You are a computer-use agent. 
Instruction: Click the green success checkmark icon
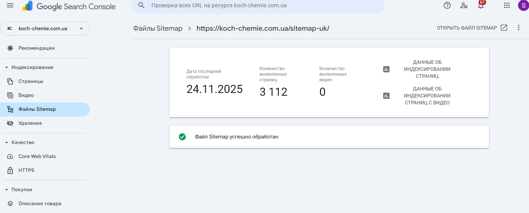click(x=182, y=137)
